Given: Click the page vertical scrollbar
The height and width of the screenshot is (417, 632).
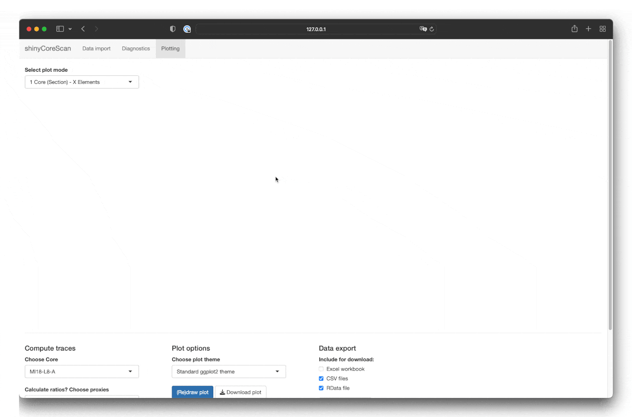Looking at the screenshot, I should [x=610, y=185].
